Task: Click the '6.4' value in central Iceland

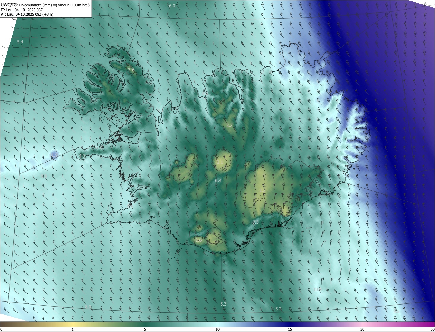Action: 218,180
